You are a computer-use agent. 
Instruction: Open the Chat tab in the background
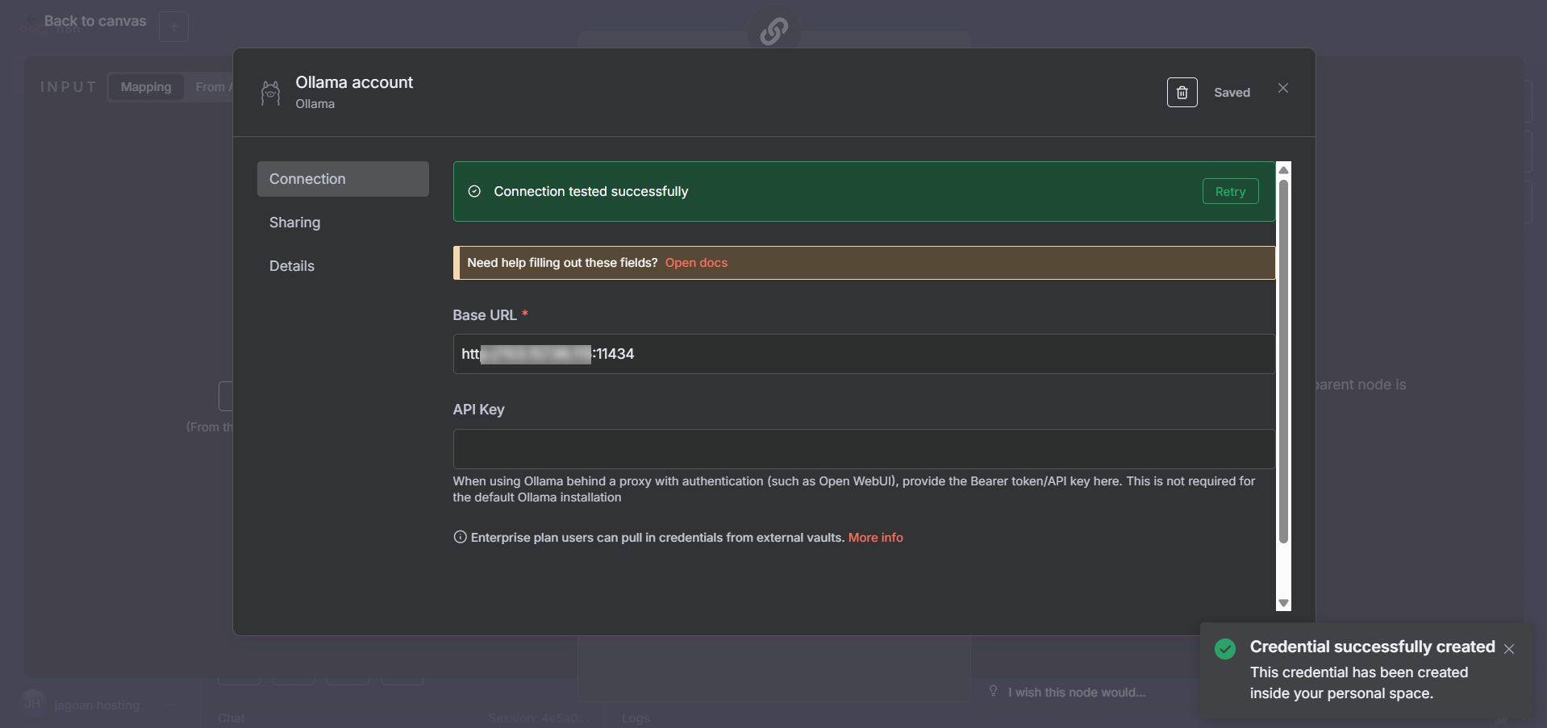pos(231,718)
